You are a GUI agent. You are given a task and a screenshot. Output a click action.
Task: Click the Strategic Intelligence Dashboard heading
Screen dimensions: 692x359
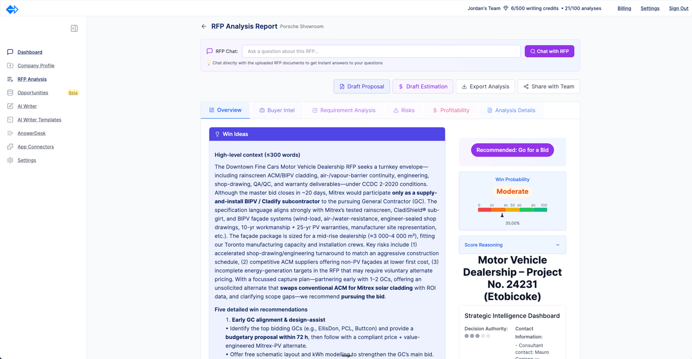[512, 316]
